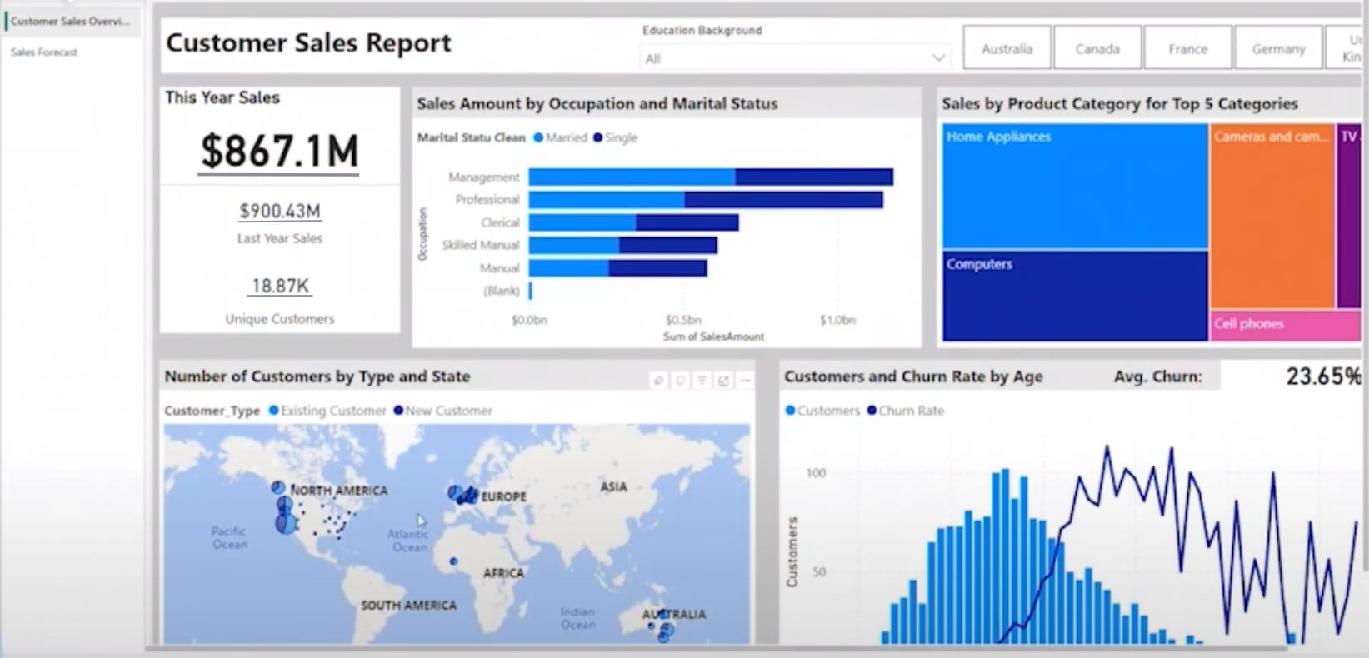Pin the customers map visual
The height and width of the screenshot is (658, 1369).
659,381
